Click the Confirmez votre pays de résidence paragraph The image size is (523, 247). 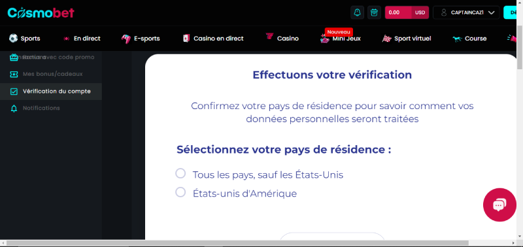pos(332,112)
